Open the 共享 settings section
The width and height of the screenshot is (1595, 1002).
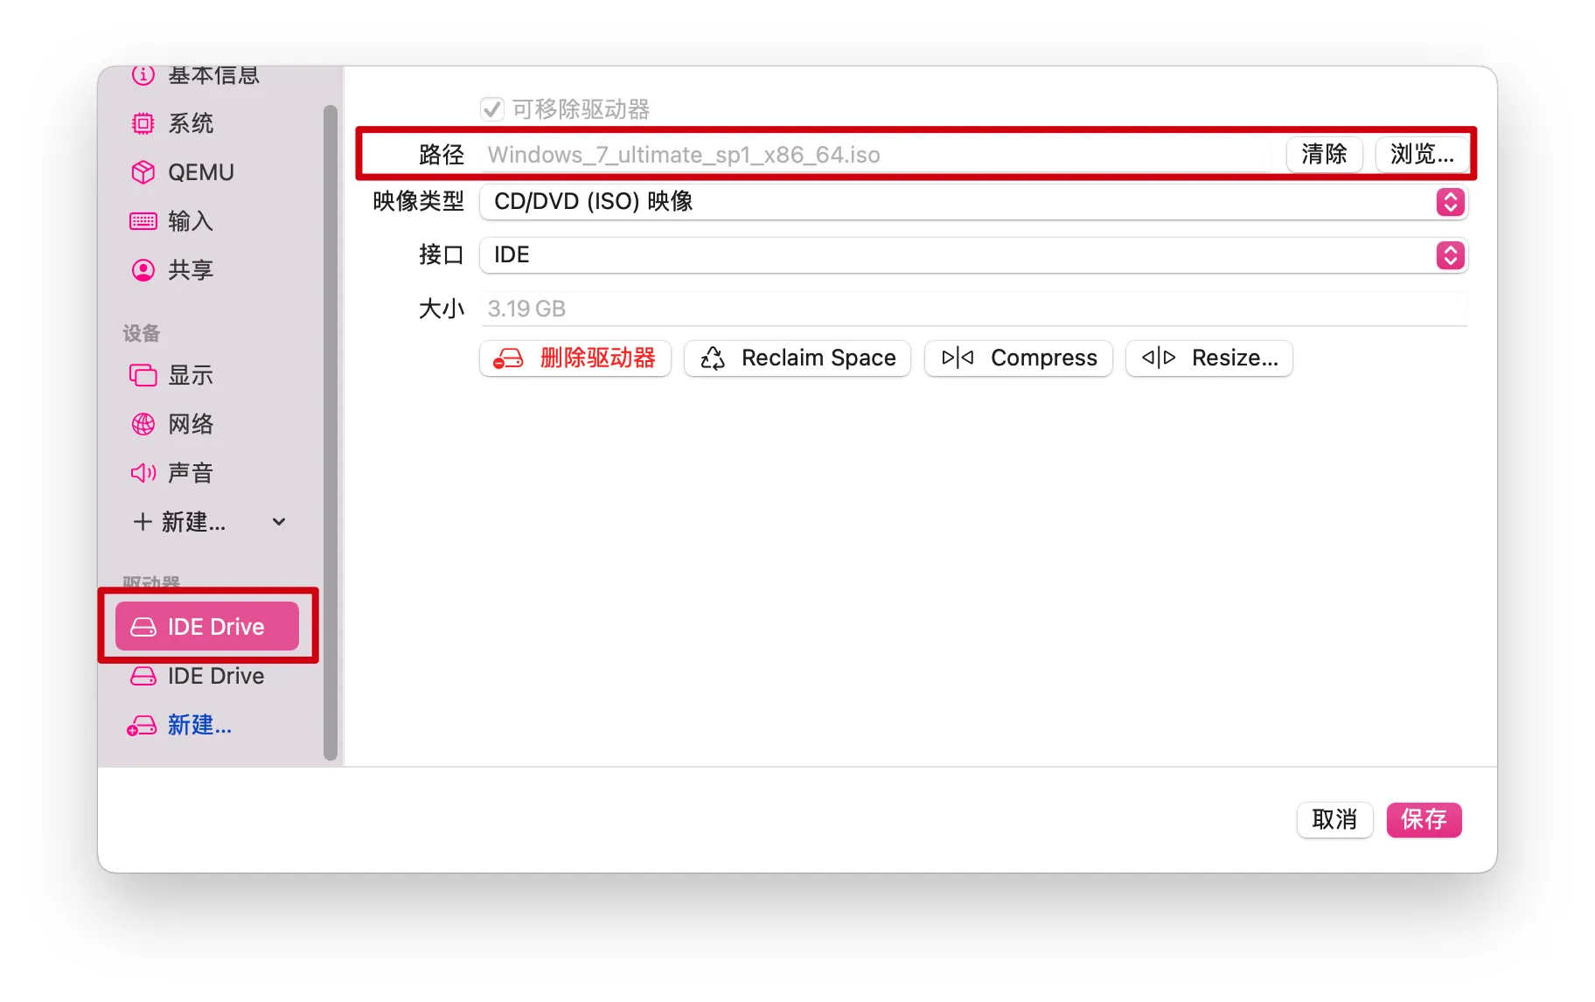tap(191, 270)
